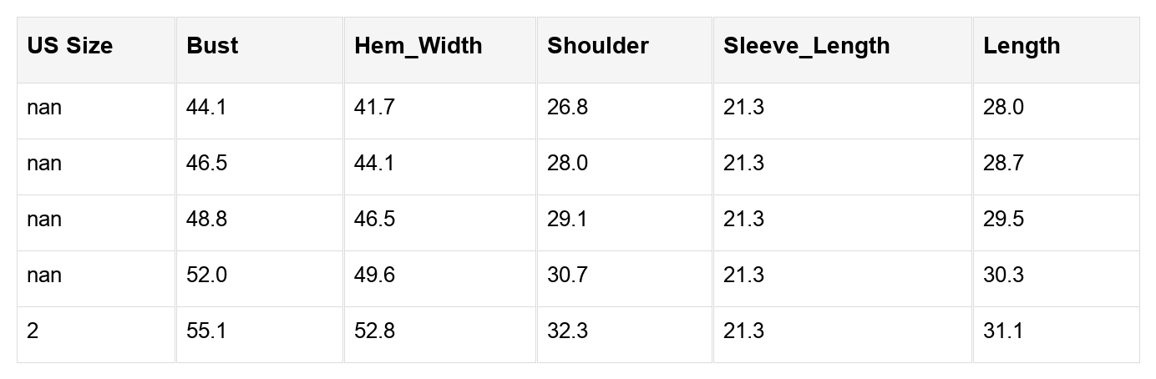The height and width of the screenshot is (379, 1156).
Task: Click Bust value 48.8
Action: [x=206, y=220]
